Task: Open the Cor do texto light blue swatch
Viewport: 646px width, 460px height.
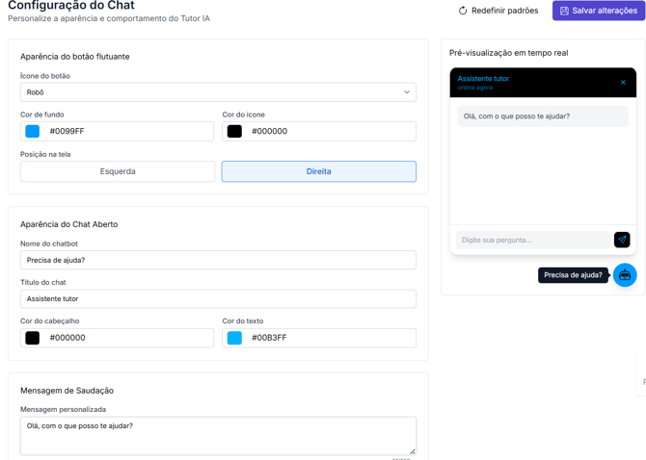Action: coord(234,338)
